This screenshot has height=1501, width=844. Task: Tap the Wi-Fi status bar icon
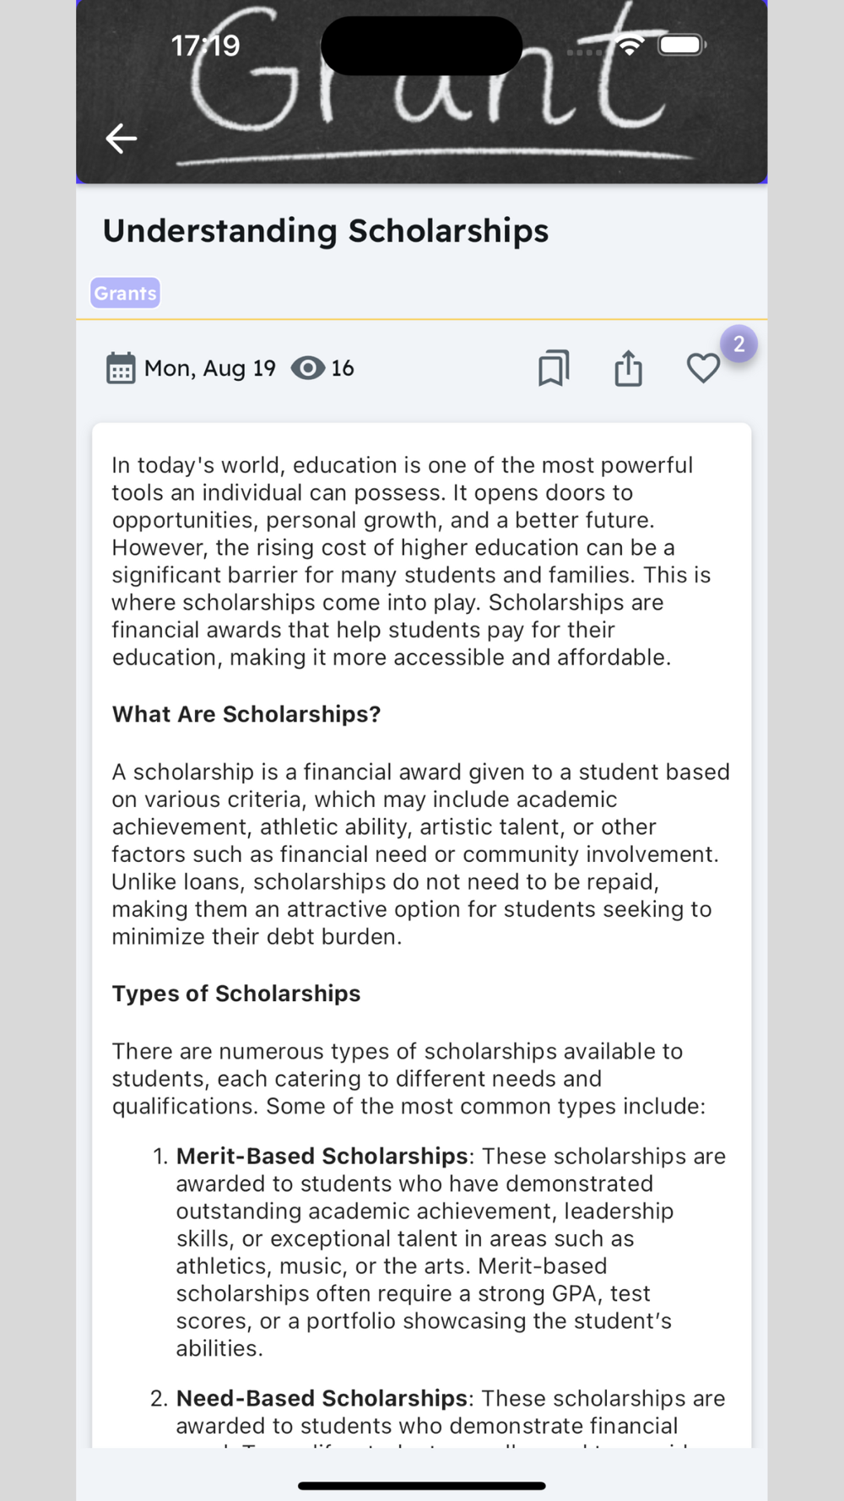pos(629,46)
